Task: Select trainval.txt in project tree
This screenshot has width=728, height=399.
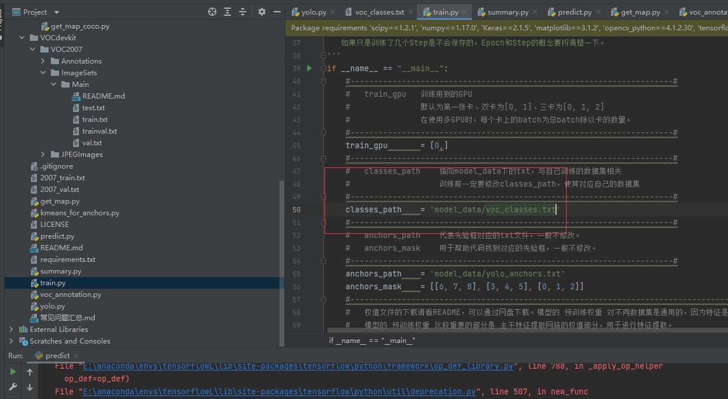Action: (x=94, y=131)
